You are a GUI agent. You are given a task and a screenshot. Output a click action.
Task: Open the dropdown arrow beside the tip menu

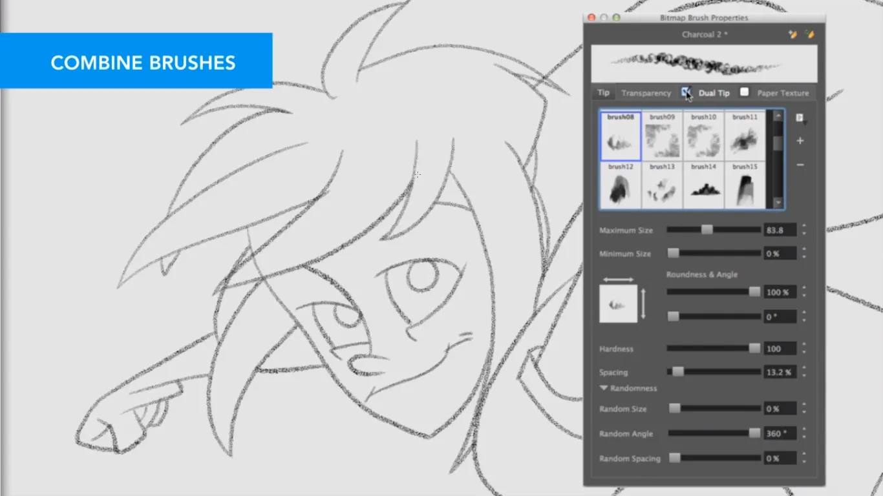click(805, 123)
